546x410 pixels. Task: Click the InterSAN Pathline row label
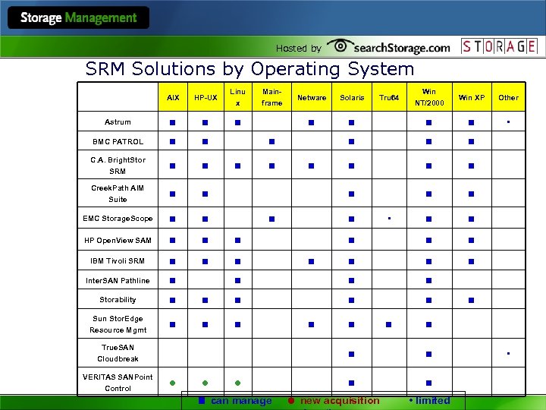(x=118, y=281)
